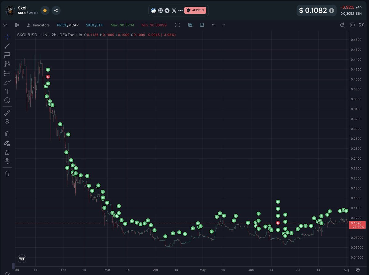The image size is (369, 275).
Task: Open the DEXTscore chart-badge icon
Action: (x=153, y=10)
